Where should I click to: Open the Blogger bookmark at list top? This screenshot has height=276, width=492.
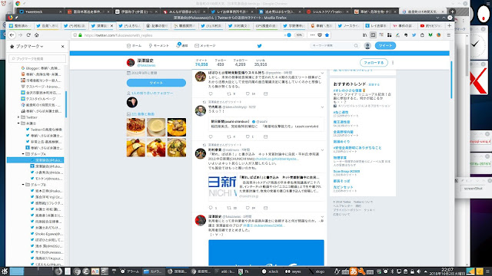[41, 68]
